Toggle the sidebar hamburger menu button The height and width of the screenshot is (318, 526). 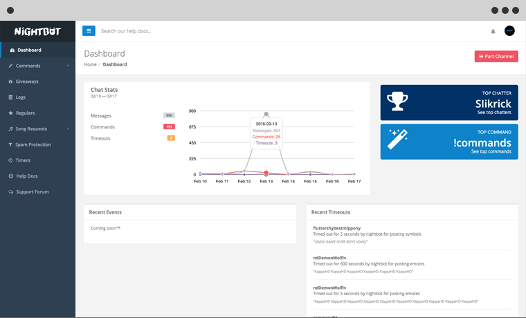89,31
